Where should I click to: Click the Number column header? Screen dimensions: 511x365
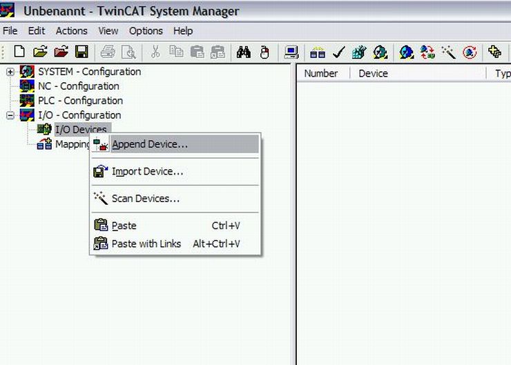pos(323,73)
